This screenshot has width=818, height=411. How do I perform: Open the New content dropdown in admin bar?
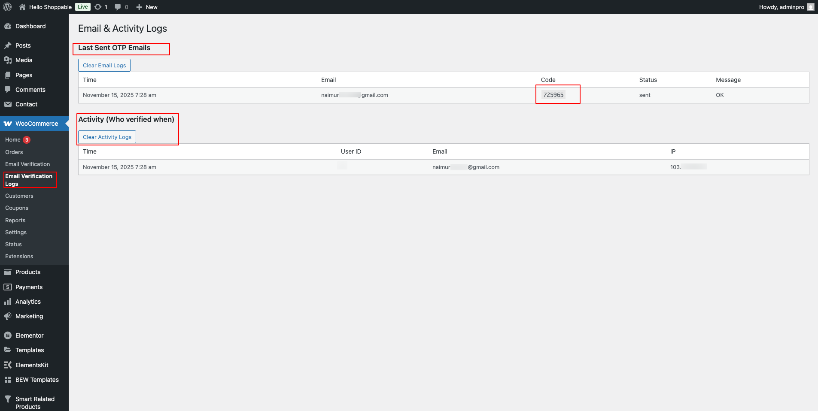point(146,7)
